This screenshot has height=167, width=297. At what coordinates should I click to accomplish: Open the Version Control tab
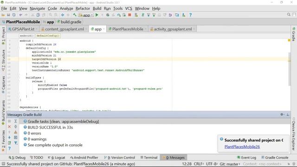point(120,158)
